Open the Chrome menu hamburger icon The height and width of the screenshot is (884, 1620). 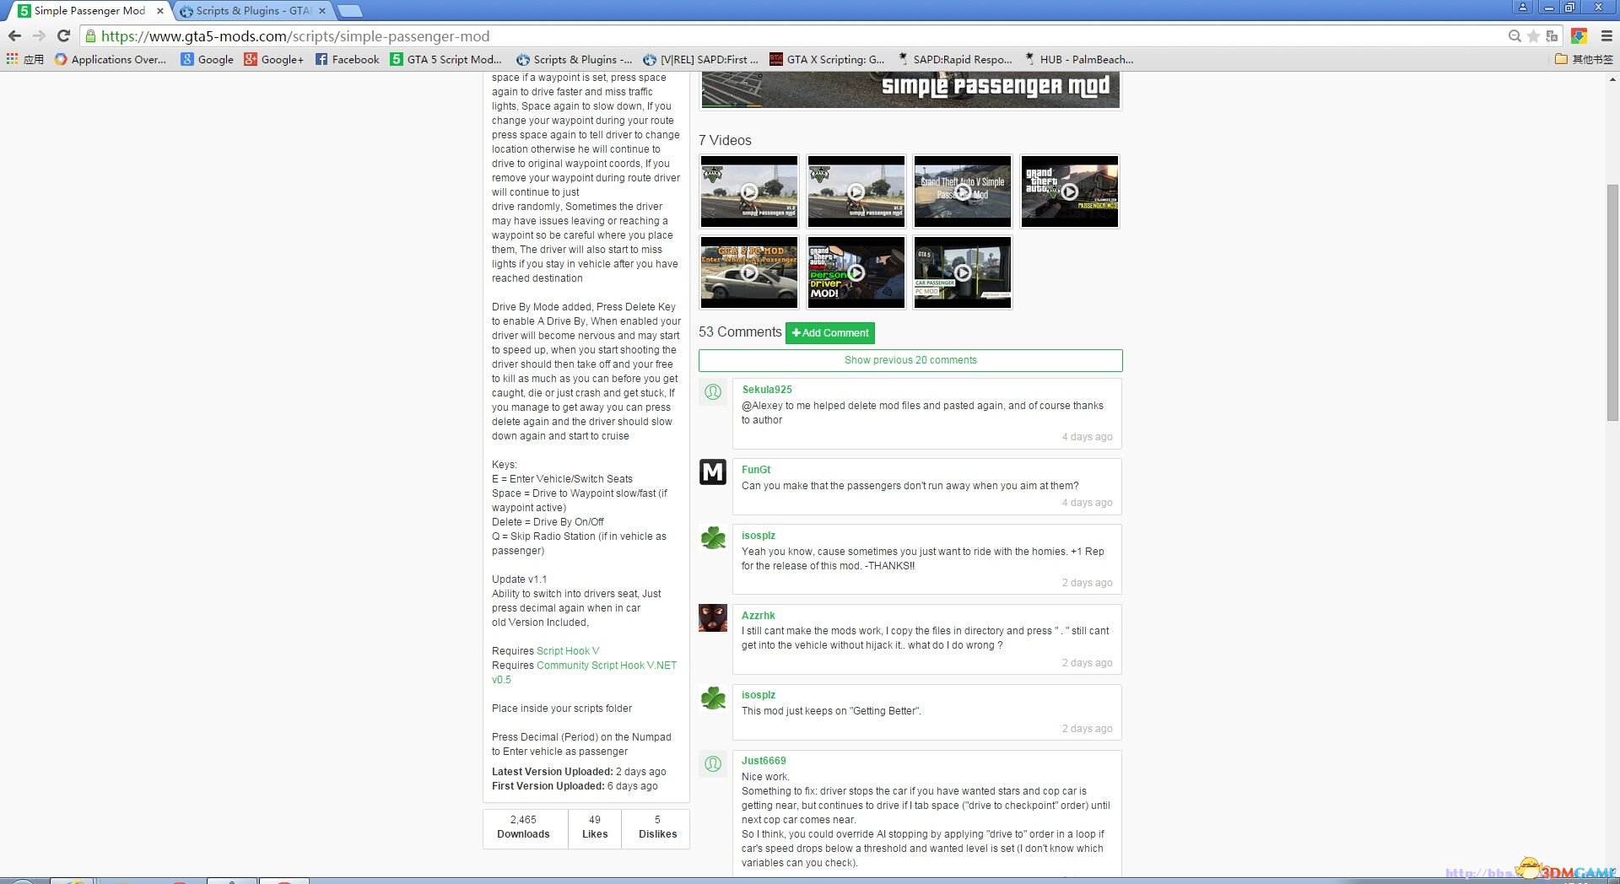point(1606,36)
